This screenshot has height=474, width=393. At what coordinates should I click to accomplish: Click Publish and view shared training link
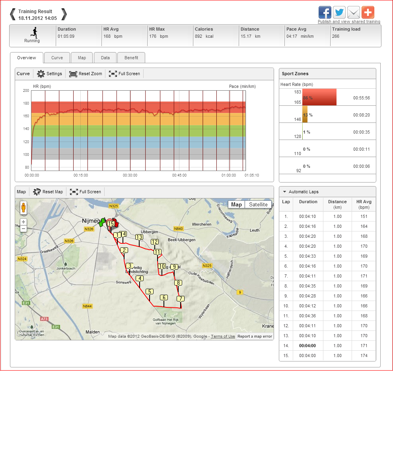pos(349,22)
